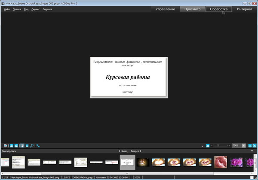Switch to the Управление mode tab
This screenshot has height=180, width=258.
165,9
